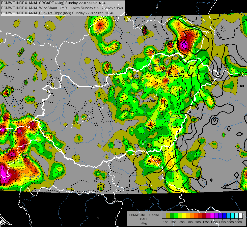
Task: Pick the white legend swatch
Action: coord(241,216)
